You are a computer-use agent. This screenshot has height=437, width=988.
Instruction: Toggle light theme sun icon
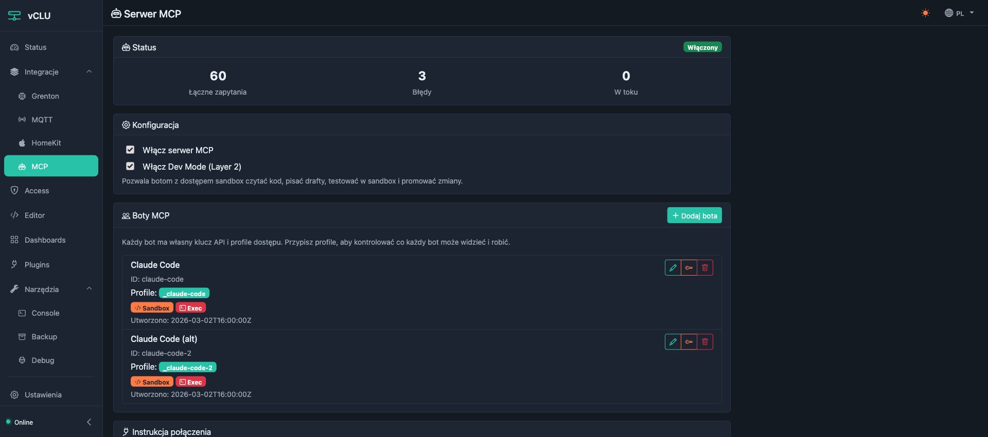(925, 13)
